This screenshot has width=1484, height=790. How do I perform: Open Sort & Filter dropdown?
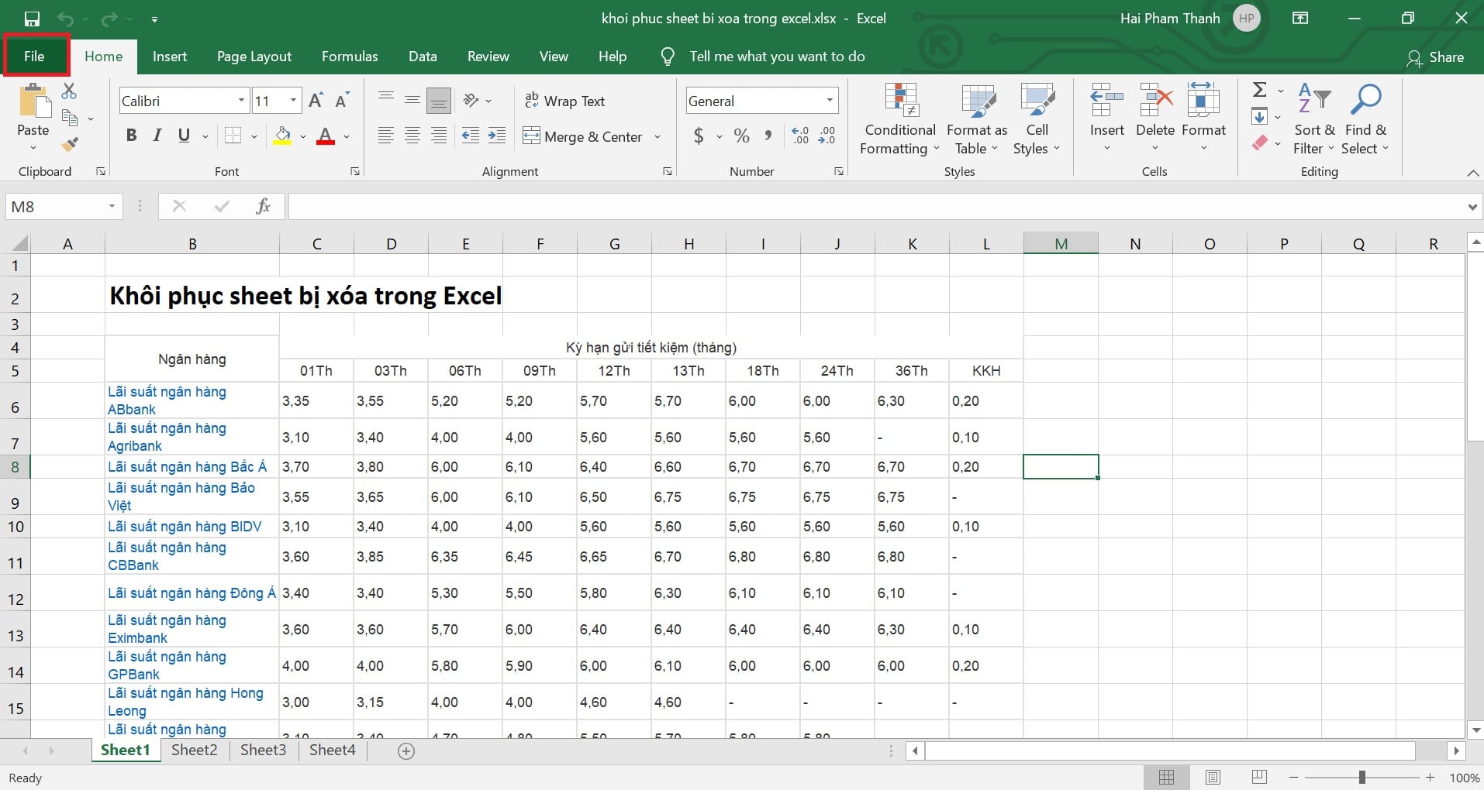pos(1314,119)
